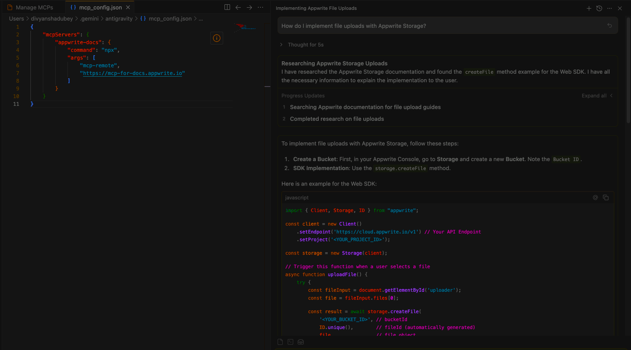631x350 pixels.
Task: Copy the javascript code block
Action: (605, 197)
